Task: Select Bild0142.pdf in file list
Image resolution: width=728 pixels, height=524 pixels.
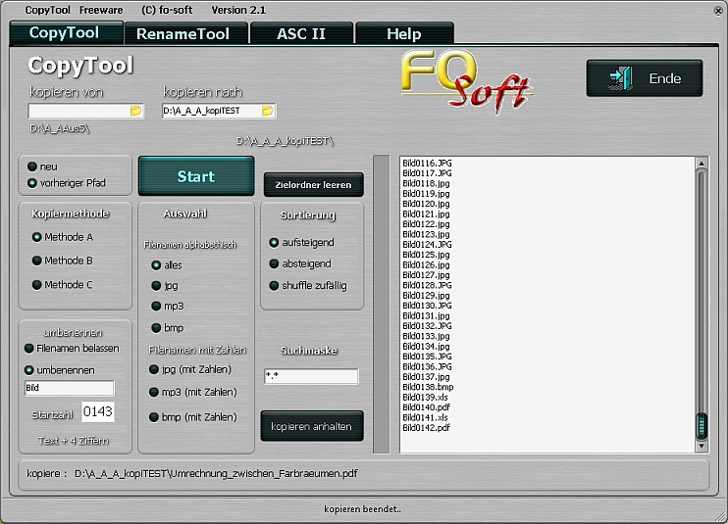Action: [426, 428]
